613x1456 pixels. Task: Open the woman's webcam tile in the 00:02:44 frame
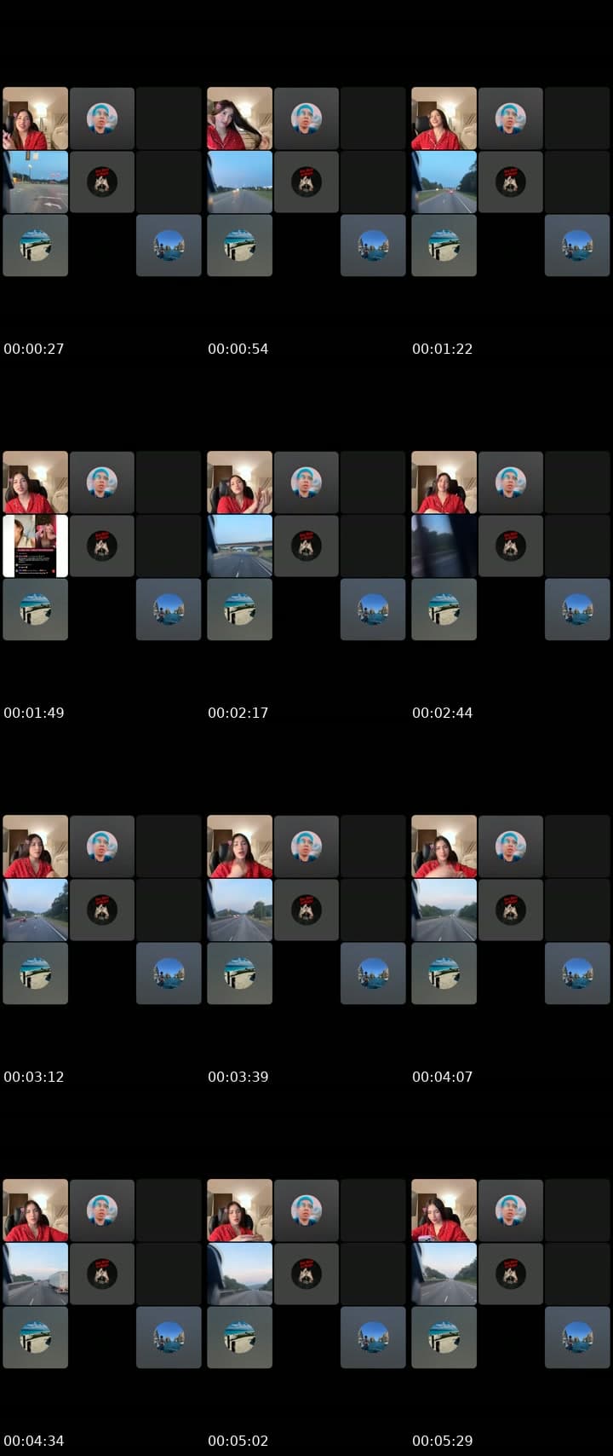(444, 482)
